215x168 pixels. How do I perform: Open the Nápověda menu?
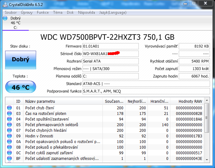point(86,12)
